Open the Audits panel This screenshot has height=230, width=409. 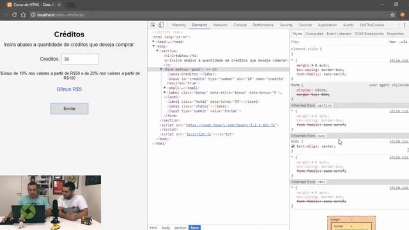pos(348,25)
